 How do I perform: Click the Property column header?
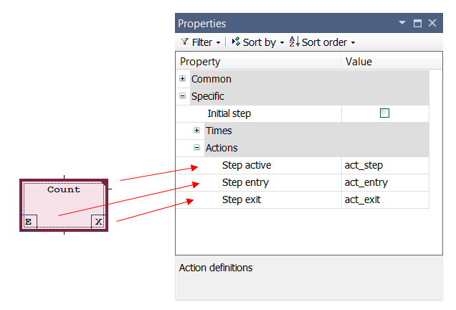tap(258, 62)
